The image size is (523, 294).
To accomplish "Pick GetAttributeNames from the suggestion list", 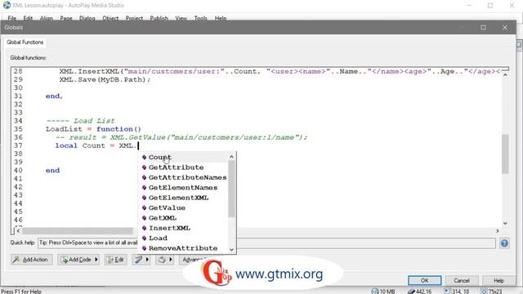I will [x=187, y=177].
